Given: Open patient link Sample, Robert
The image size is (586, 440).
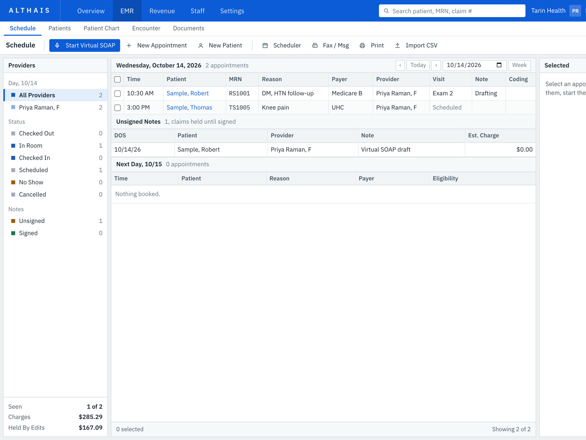Looking at the screenshot, I should [x=188, y=93].
